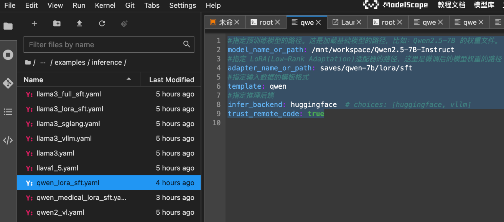The height and width of the screenshot is (222, 504).
Task: Open the Settings menu
Action: (183, 5)
